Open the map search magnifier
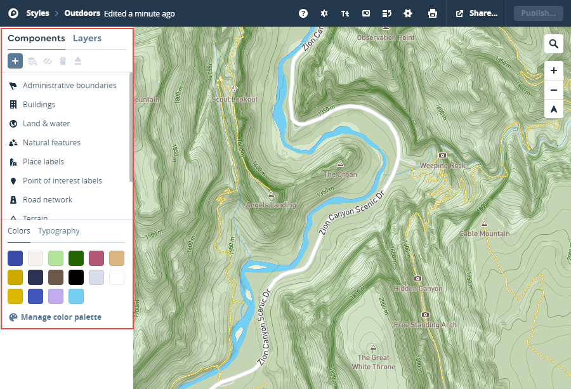 click(553, 44)
